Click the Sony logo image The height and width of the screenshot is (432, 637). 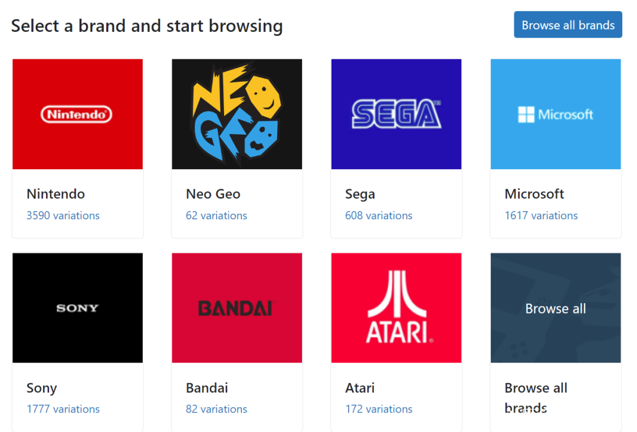(x=78, y=308)
